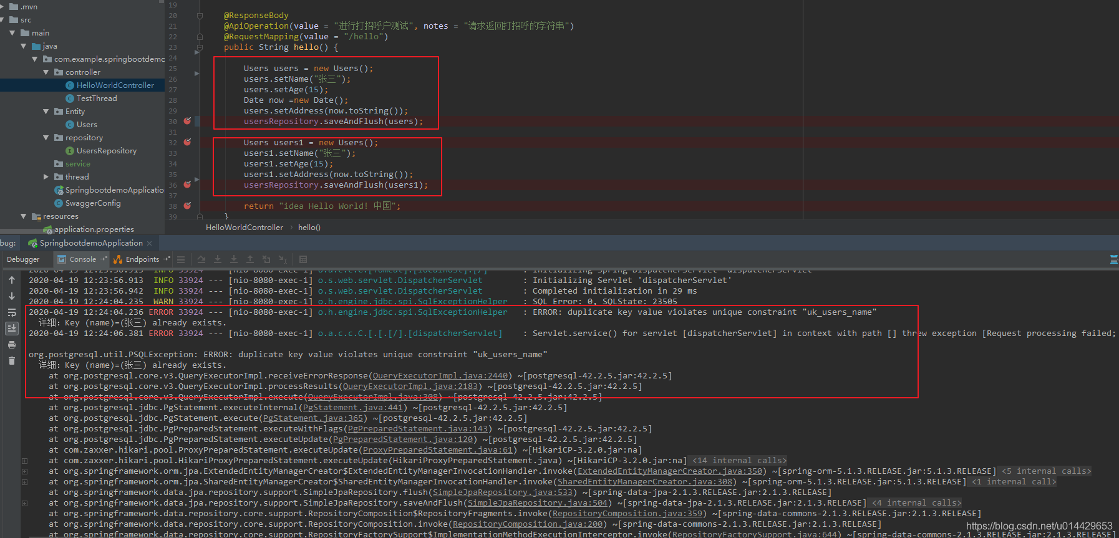
Task: Open the PgStatement.java:365 link
Action: pyautogui.click(x=313, y=418)
